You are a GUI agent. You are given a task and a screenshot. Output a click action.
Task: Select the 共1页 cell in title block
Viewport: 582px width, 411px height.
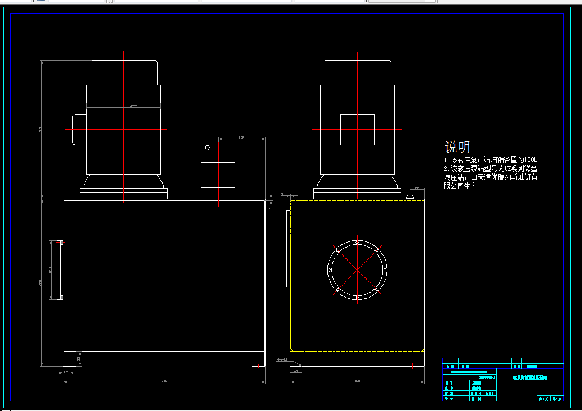coord(543,399)
